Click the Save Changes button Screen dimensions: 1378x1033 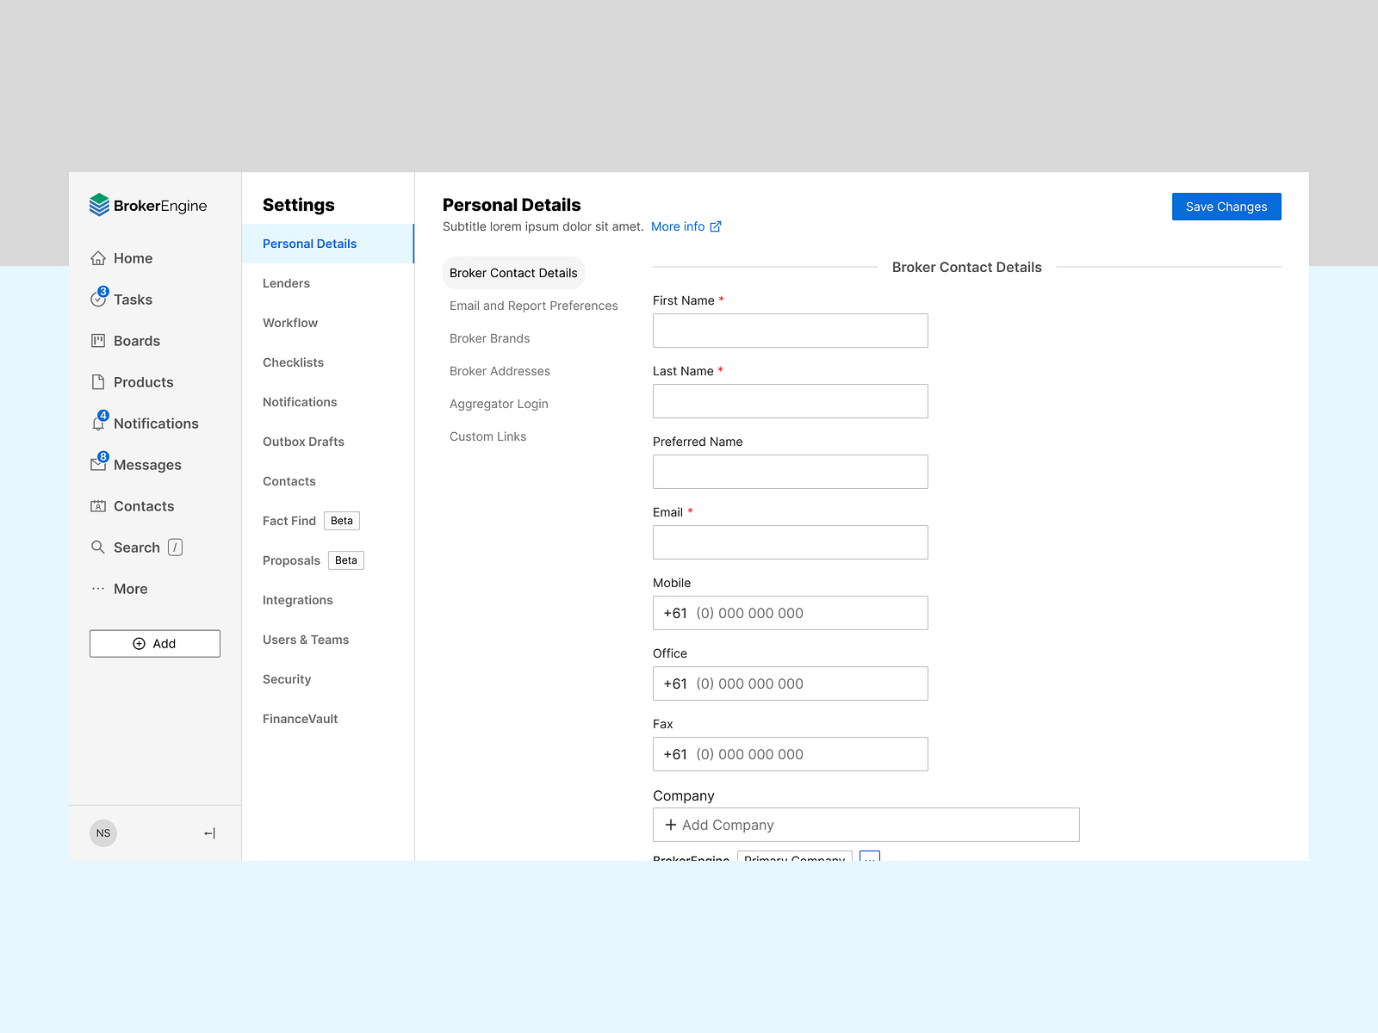click(1226, 207)
